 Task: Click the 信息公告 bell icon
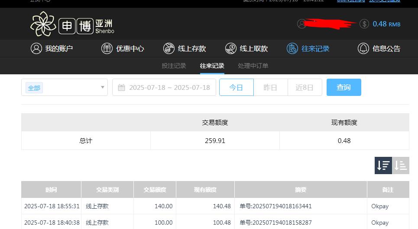coord(363,49)
